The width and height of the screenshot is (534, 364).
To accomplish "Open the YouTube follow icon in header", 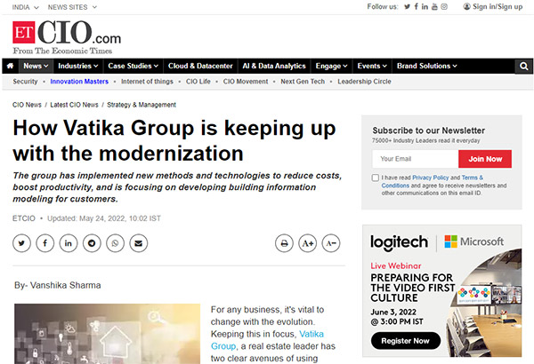I will [x=434, y=6].
